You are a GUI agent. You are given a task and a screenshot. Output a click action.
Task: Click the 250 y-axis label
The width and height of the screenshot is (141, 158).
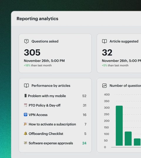107,114
